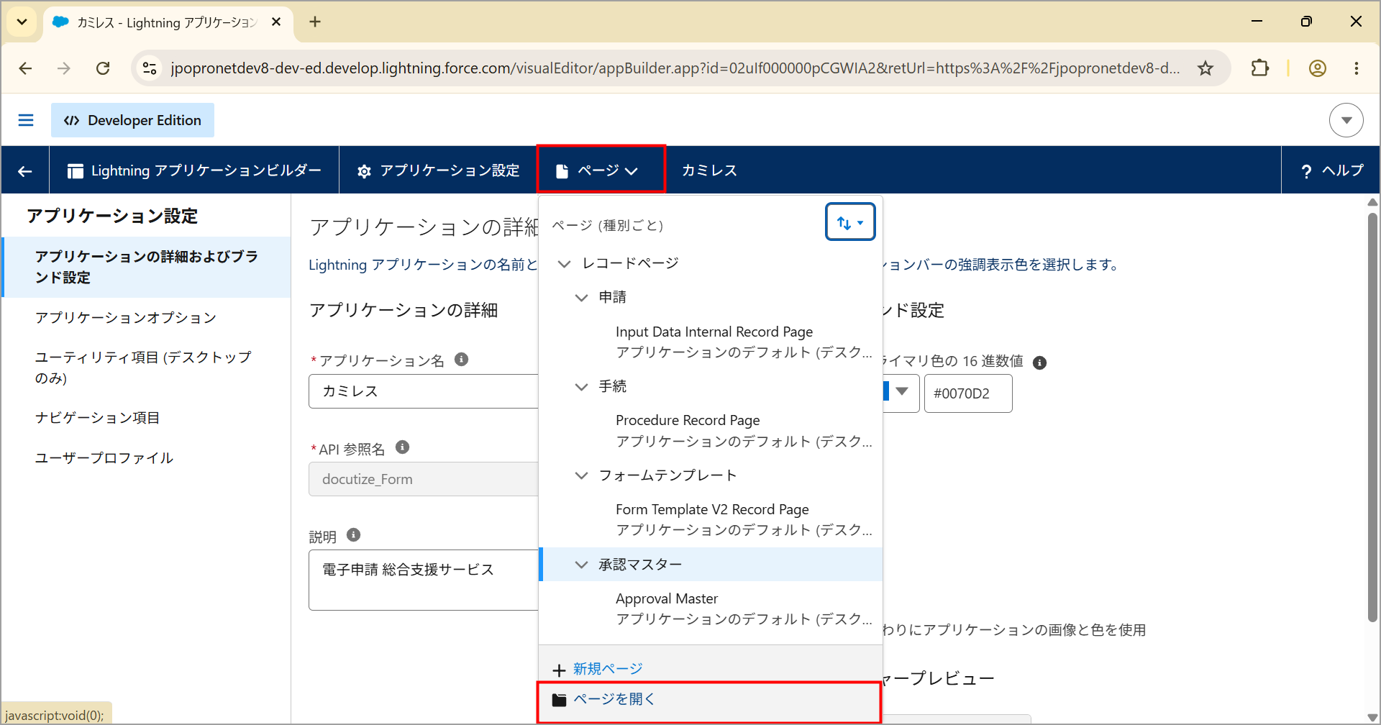This screenshot has height=725, width=1381.
Task: Click info icon next to アプリケーション名
Action: tap(462, 359)
